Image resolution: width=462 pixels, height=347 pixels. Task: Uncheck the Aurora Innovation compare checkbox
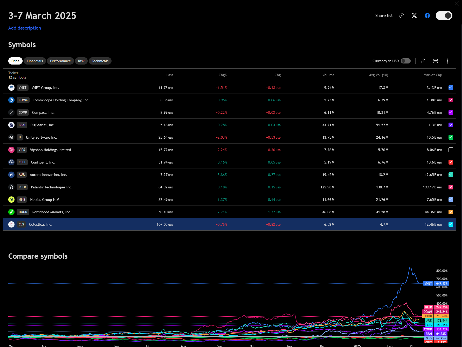pos(451,175)
